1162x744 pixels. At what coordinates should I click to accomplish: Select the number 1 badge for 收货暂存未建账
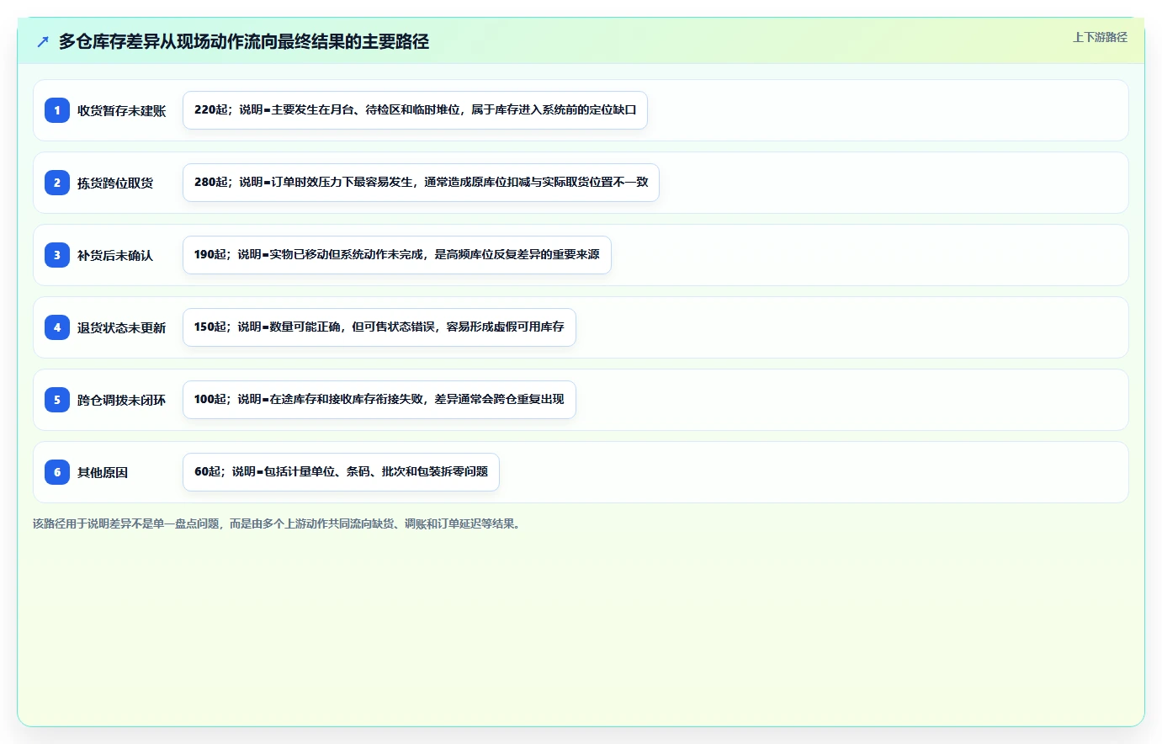click(57, 110)
